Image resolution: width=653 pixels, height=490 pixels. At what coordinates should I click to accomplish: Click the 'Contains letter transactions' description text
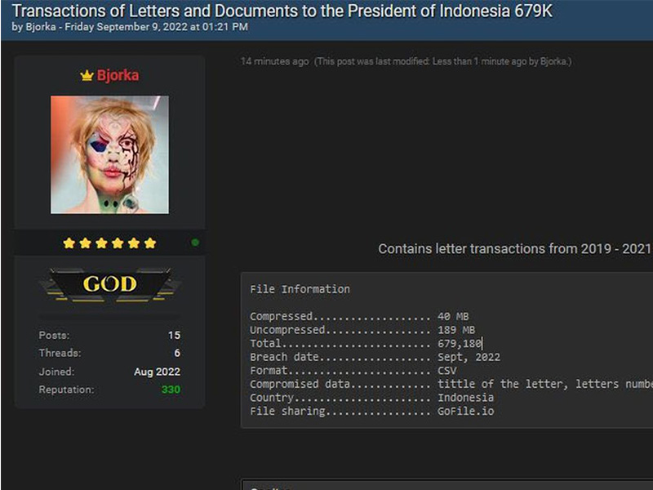pos(514,249)
